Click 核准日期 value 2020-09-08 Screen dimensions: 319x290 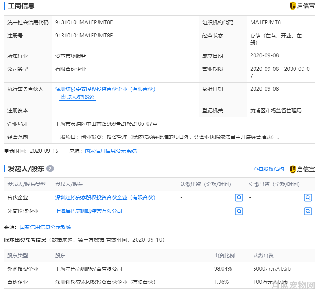[264, 89]
